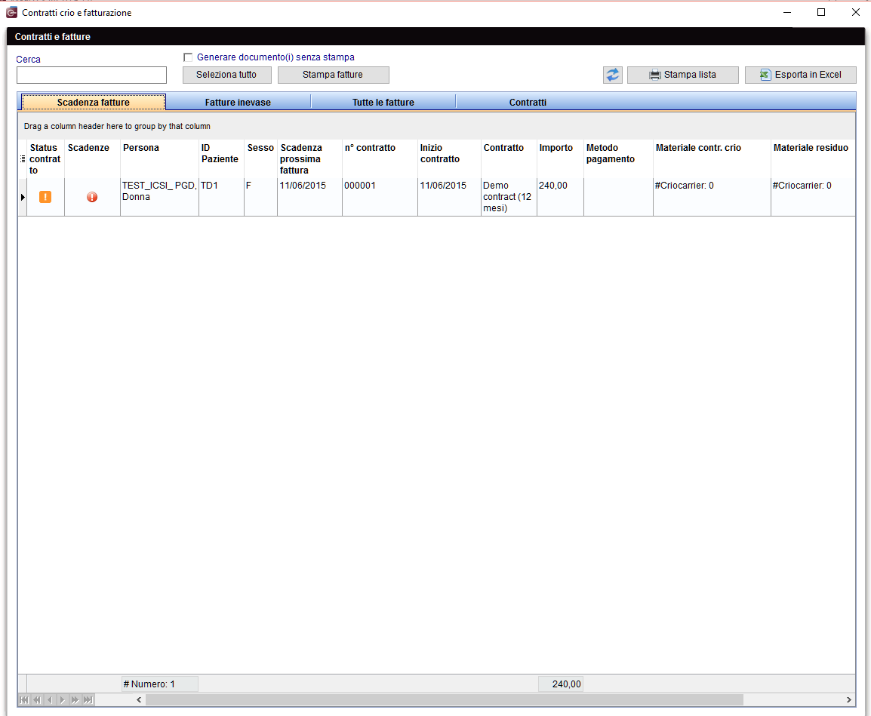This screenshot has width=871, height=716.
Task: Click the empty Metodo pagamento cell
Action: [x=618, y=197]
